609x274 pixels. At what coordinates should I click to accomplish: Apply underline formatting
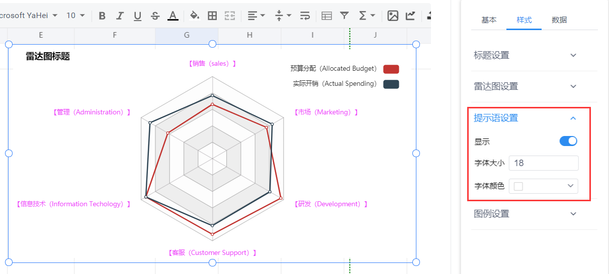(x=137, y=16)
